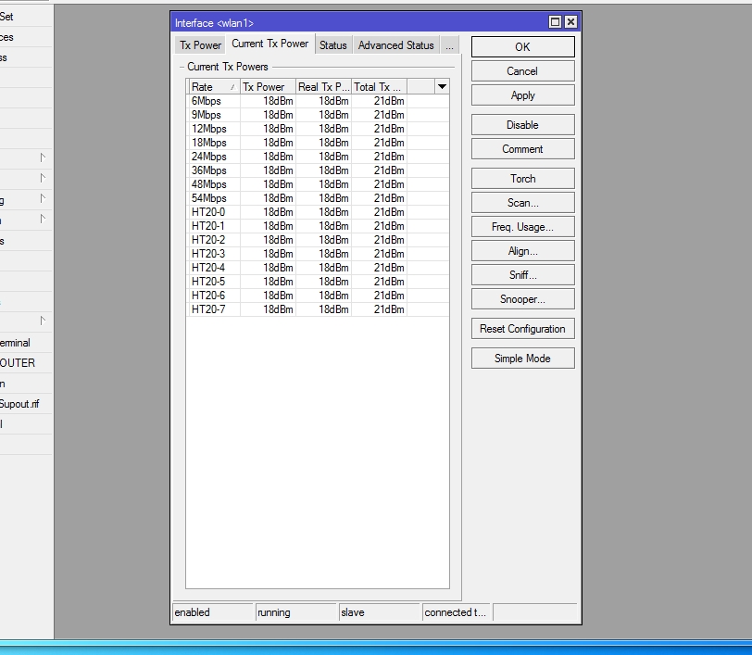This screenshot has height=655, width=752.
Task: Switch to Simple Mode
Action: tap(522, 359)
